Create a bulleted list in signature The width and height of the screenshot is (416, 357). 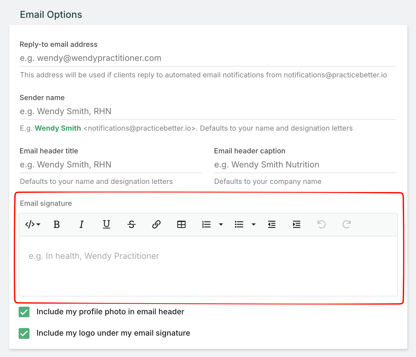(239, 224)
